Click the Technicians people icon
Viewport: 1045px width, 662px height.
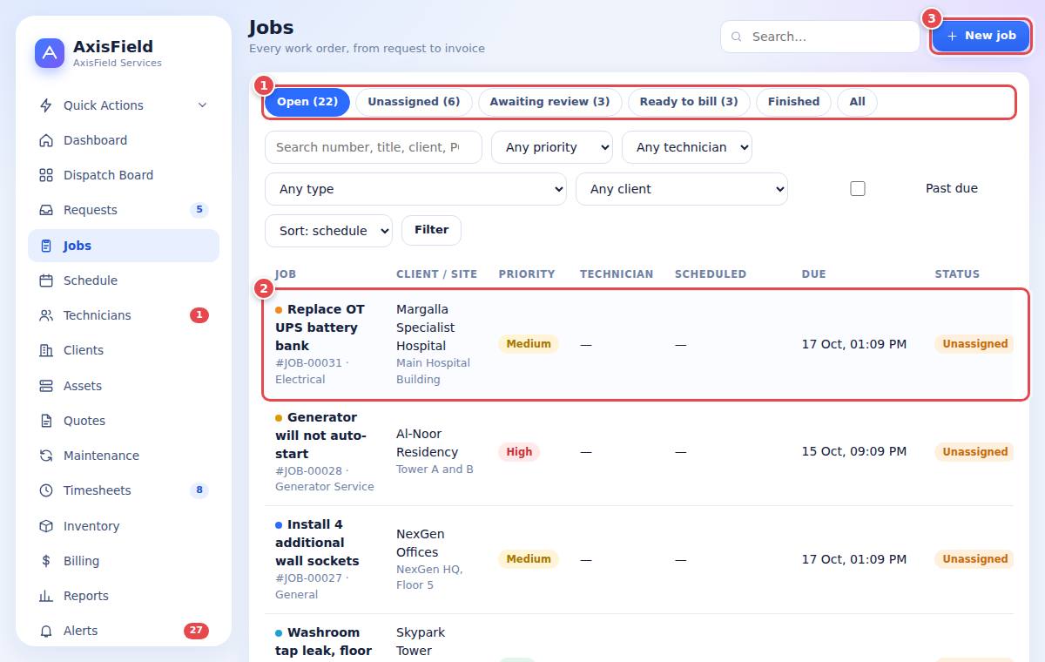[46, 315]
